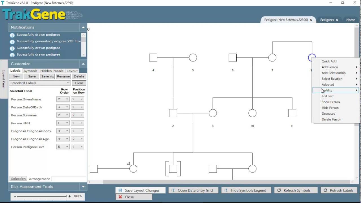This screenshot has height=203, width=361.
Task: Click the Expand Panel side tab
Action: pyautogui.click(x=4, y=79)
